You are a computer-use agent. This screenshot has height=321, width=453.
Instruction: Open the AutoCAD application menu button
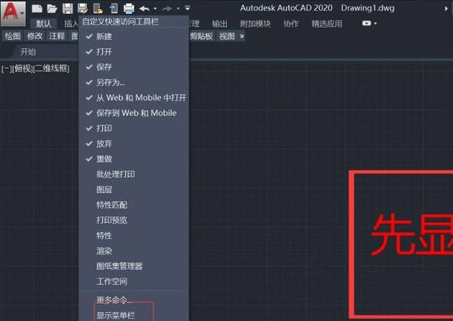13,13
